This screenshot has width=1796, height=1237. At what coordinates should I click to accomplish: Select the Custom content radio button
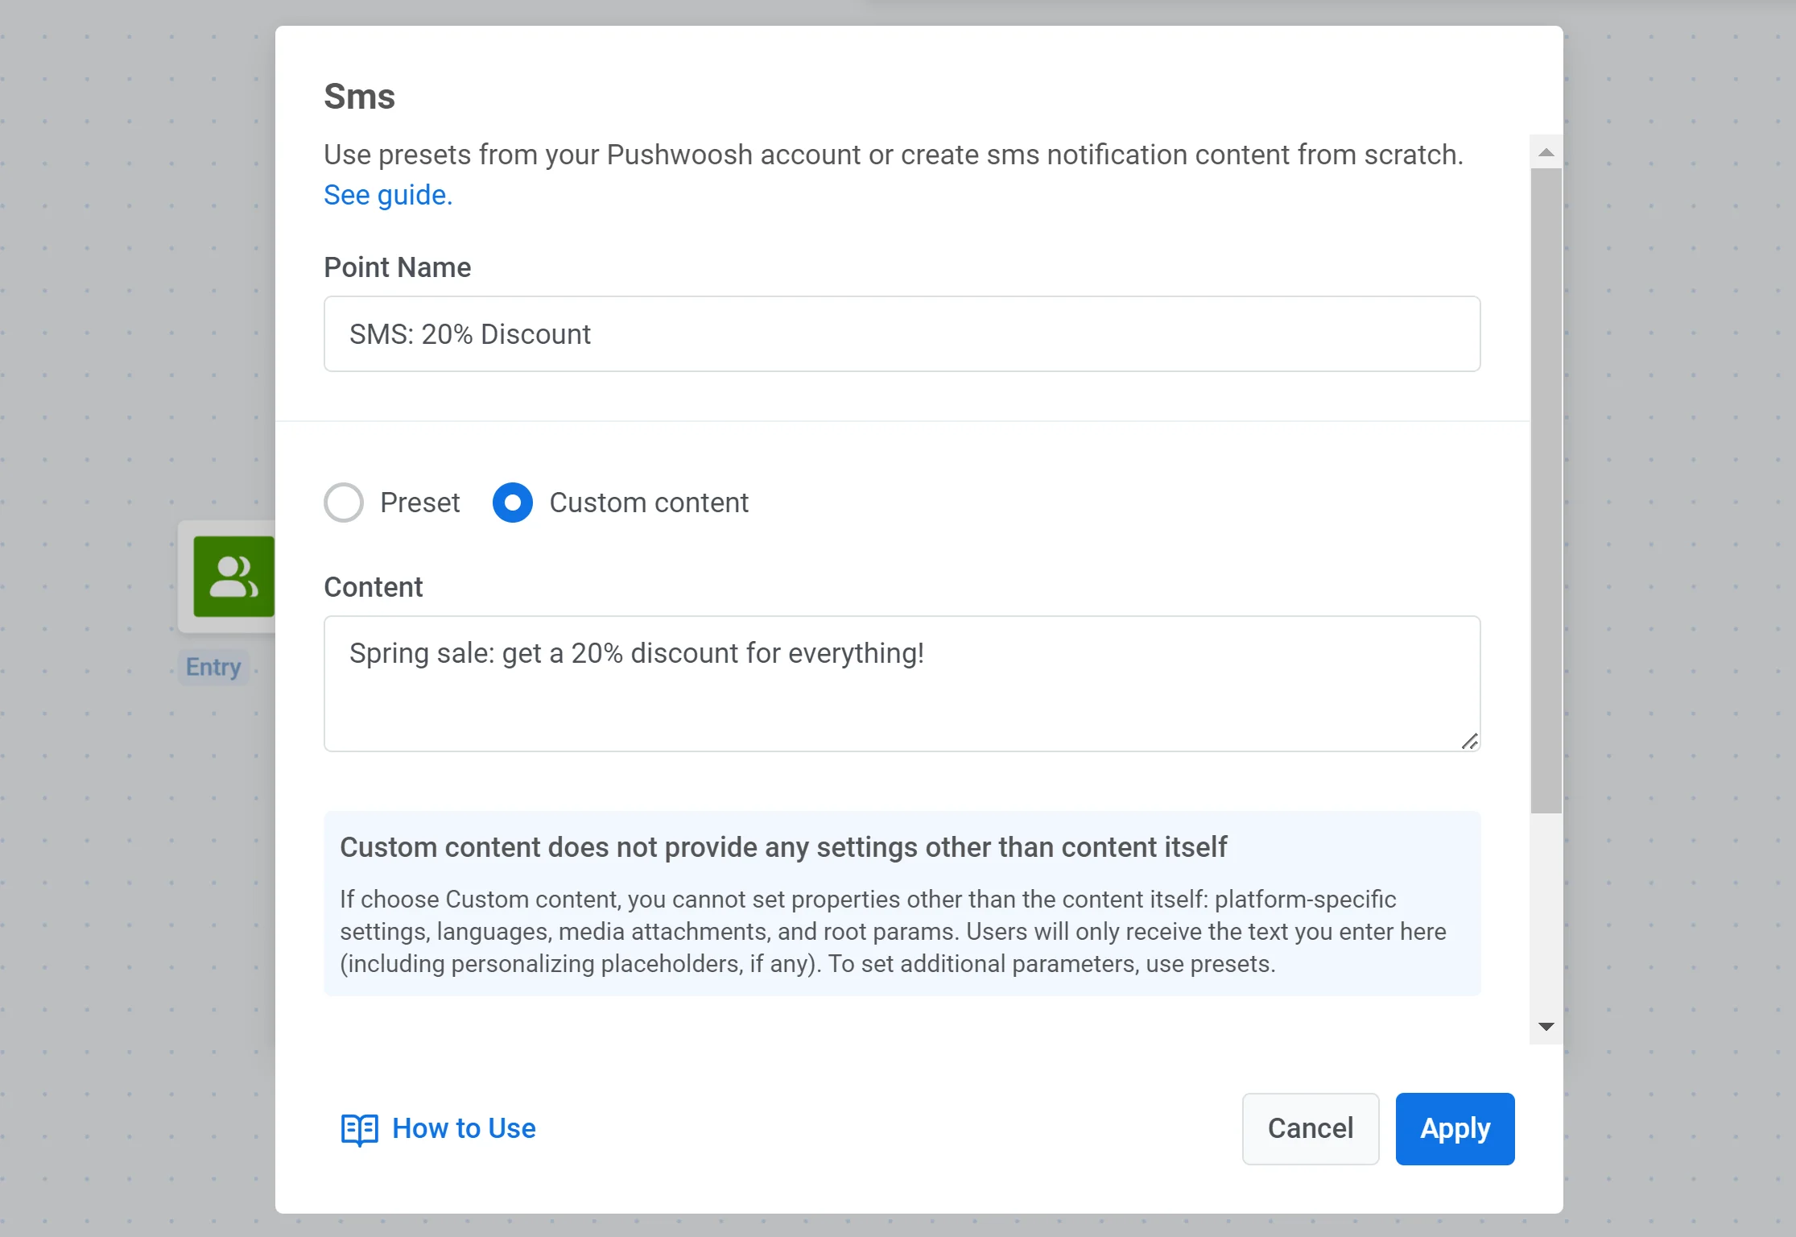[513, 502]
